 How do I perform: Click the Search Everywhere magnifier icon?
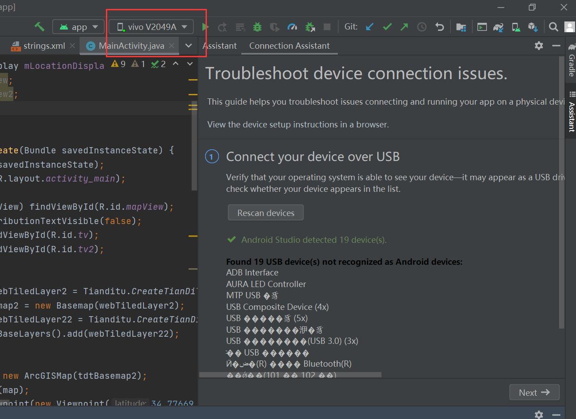coord(553,27)
